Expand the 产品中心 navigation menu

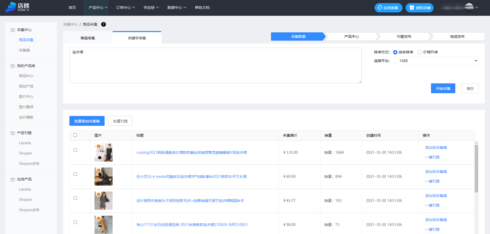point(97,8)
